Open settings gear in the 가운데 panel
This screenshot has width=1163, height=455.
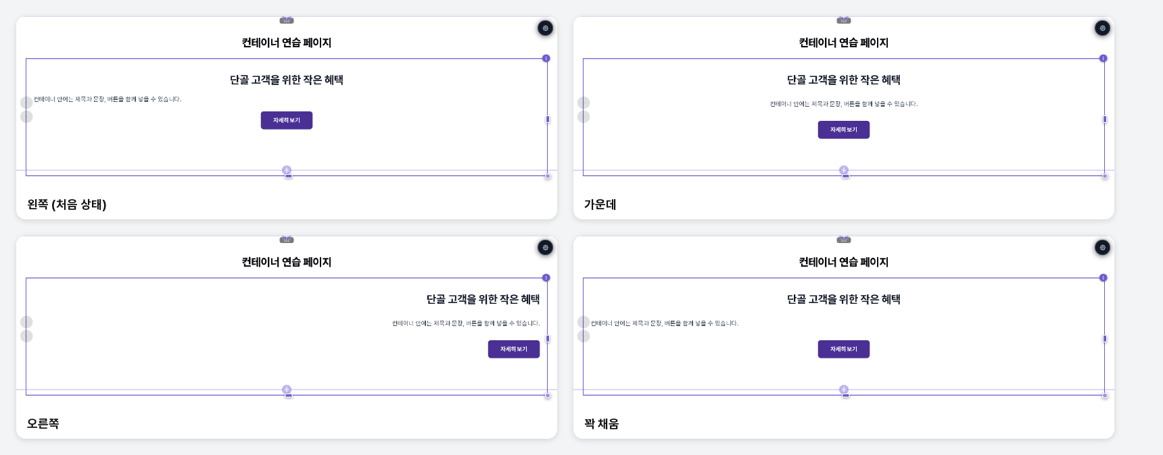coord(1102,28)
